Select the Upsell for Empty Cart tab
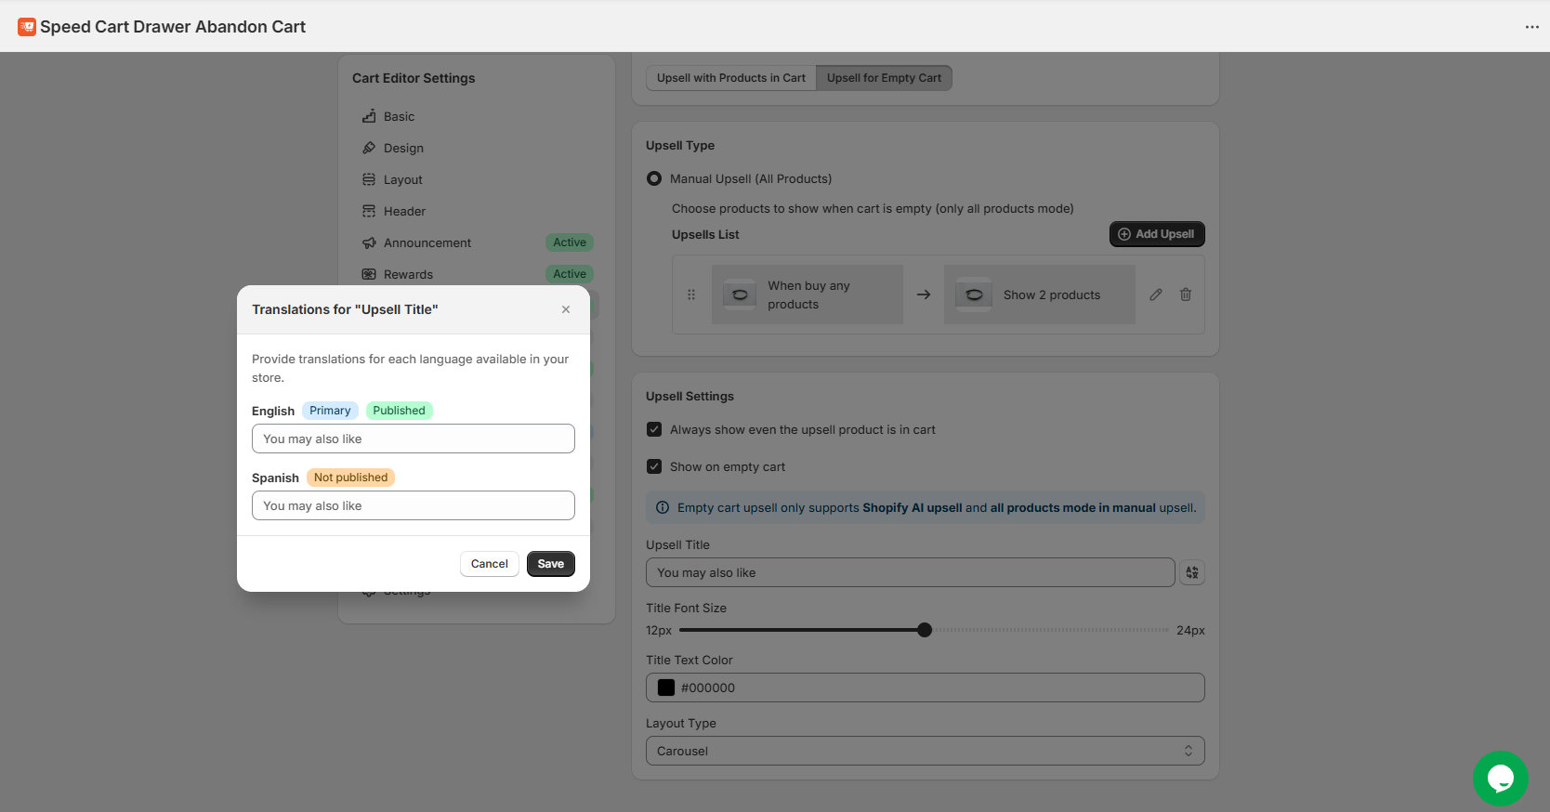 884,78
